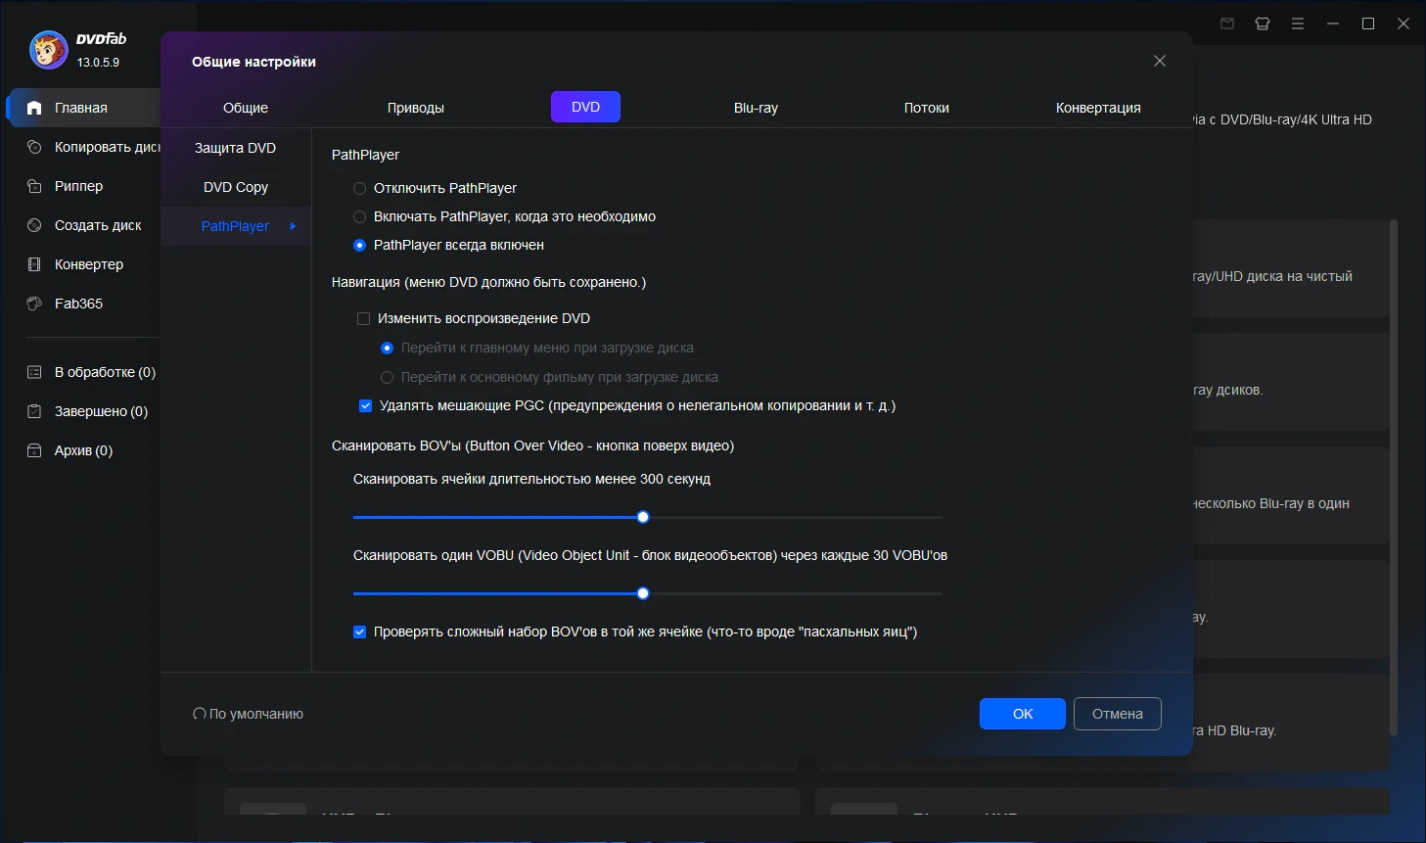Click the Сканировать один VOBU label
The height and width of the screenshot is (843, 1426).
click(650, 555)
